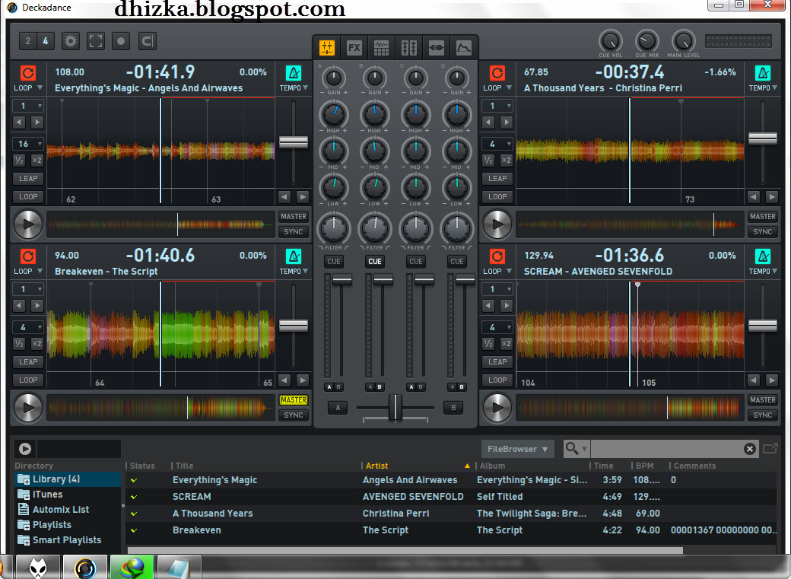Click metronome tempo icon on SCREAM deck

click(x=763, y=256)
